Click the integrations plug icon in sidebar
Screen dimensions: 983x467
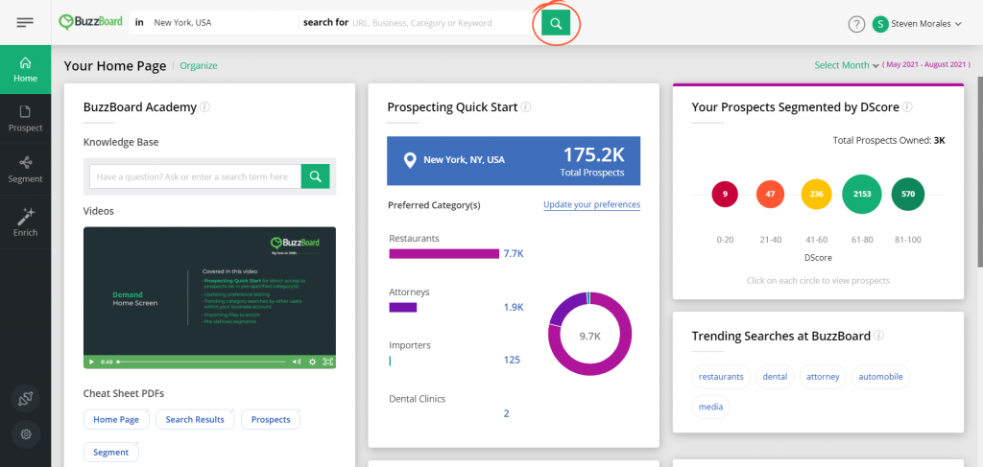pyautogui.click(x=26, y=399)
